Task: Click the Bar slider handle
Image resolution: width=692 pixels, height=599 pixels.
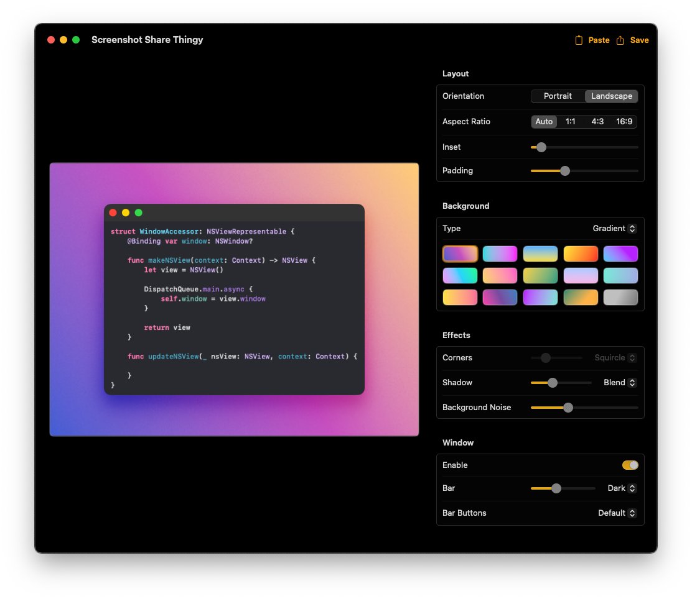Action: [556, 488]
